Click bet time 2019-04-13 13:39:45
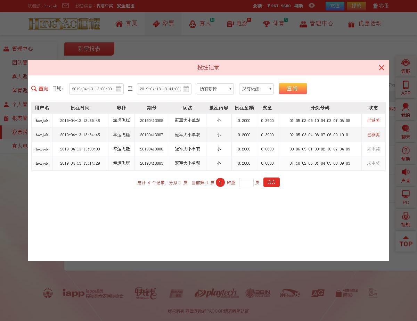Viewport: 417px width, 321px height. coord(80,121)
